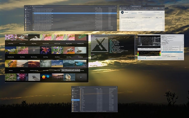Screen dimensions: 189x118
Task: Click home icon in bottom file manager toolbar
Action: pos(77,87)
